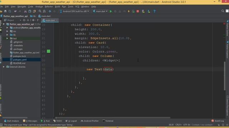Click the Synchronize icon beside Save All

(10, 11)
